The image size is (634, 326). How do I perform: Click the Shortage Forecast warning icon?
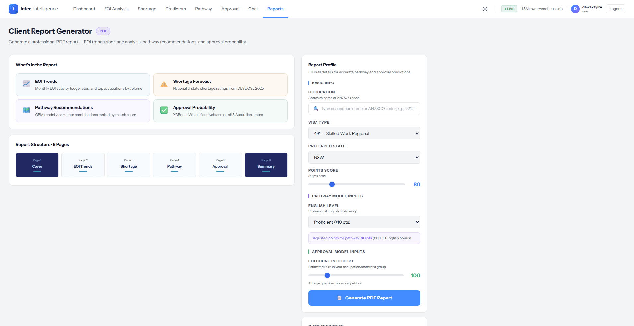tap(164, 84)
